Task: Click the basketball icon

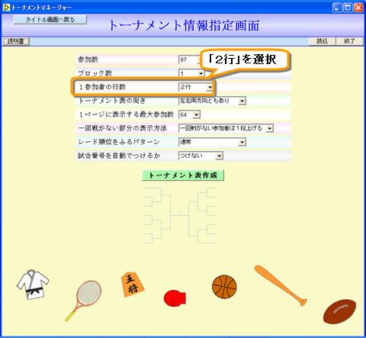Action: click(224, 286)
